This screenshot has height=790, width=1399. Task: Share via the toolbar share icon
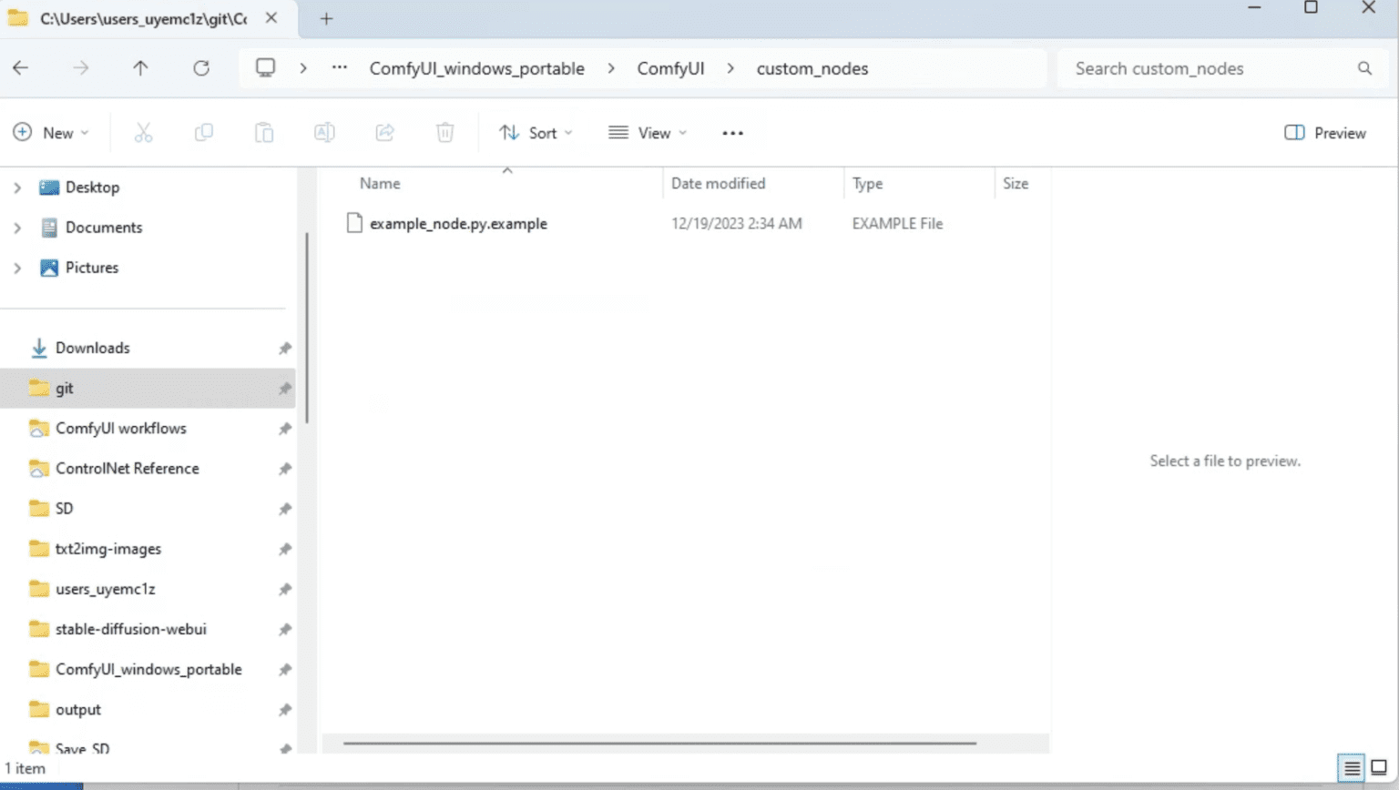click(x=384, y=133)
